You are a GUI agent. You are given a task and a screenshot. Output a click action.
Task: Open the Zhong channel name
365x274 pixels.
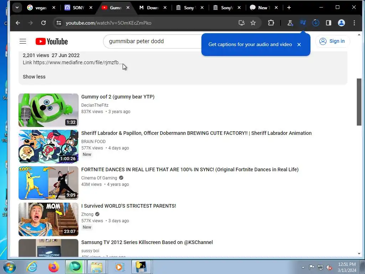point(87,214)
